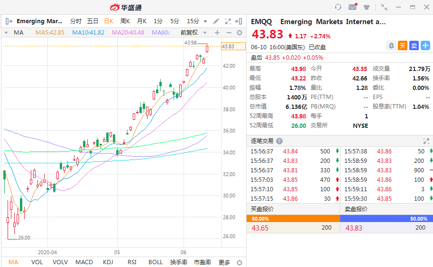Screen dimensions: 433x267
Task: Click the 52周最高 43.98 value
Action: pyautogui.click(x=298, y=116)
